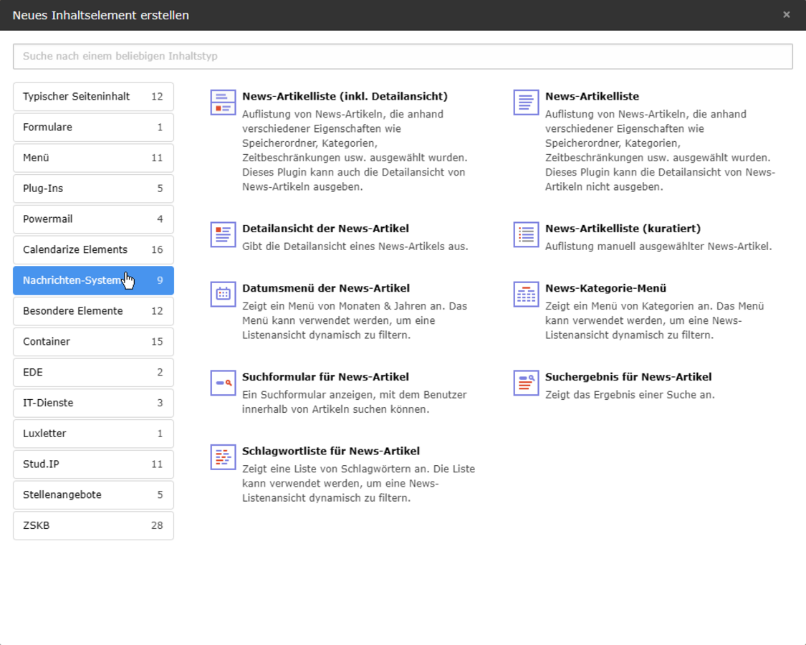Click the Schlagwortliste für News-Artikel title
This screenshot has height=645, width=806.
click(x=331, y=451)
